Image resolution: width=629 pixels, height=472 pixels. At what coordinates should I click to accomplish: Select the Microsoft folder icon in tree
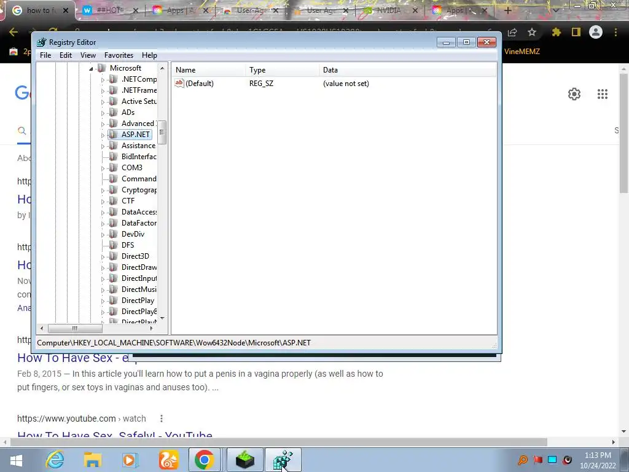(x=101, y=68)
